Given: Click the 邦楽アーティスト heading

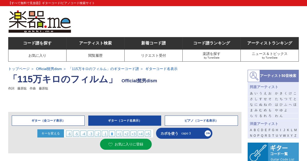Looking at the screenshot, I should coord(264,87).
